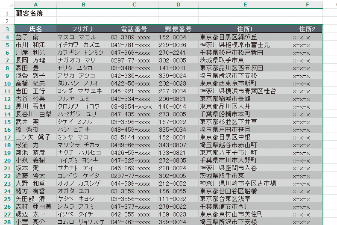Image resolution: width=337 pixels, height=225 pixels.
Task: Select address cell 東京都台東区浅草
Action: (245, 199)
